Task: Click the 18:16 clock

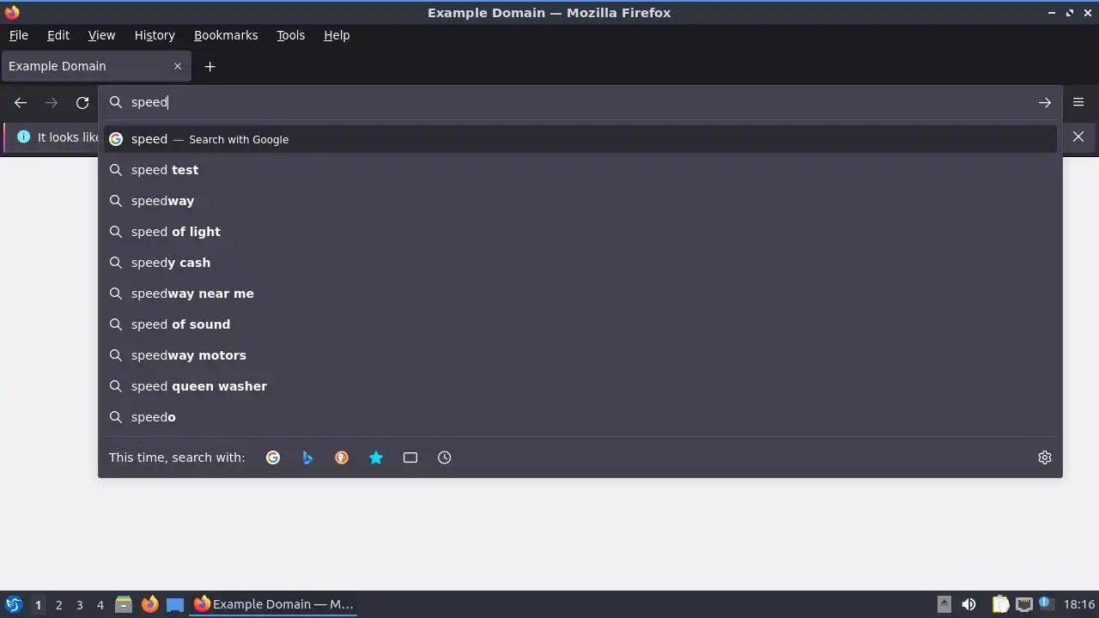Action: click(x=1079, y=604)
